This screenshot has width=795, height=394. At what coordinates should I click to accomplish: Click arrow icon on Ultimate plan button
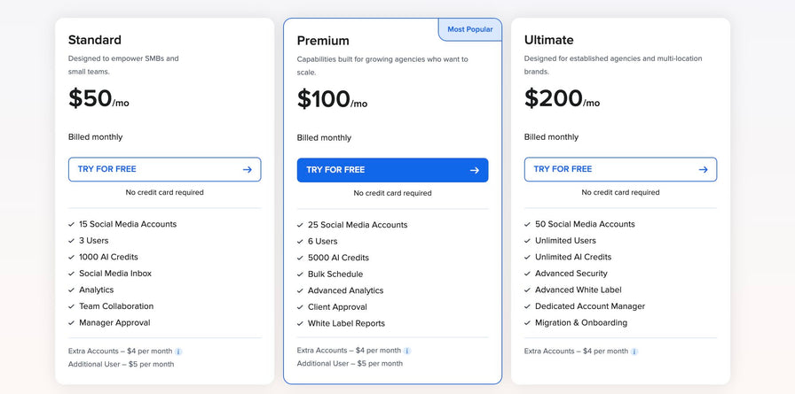[x=704, y=169]
